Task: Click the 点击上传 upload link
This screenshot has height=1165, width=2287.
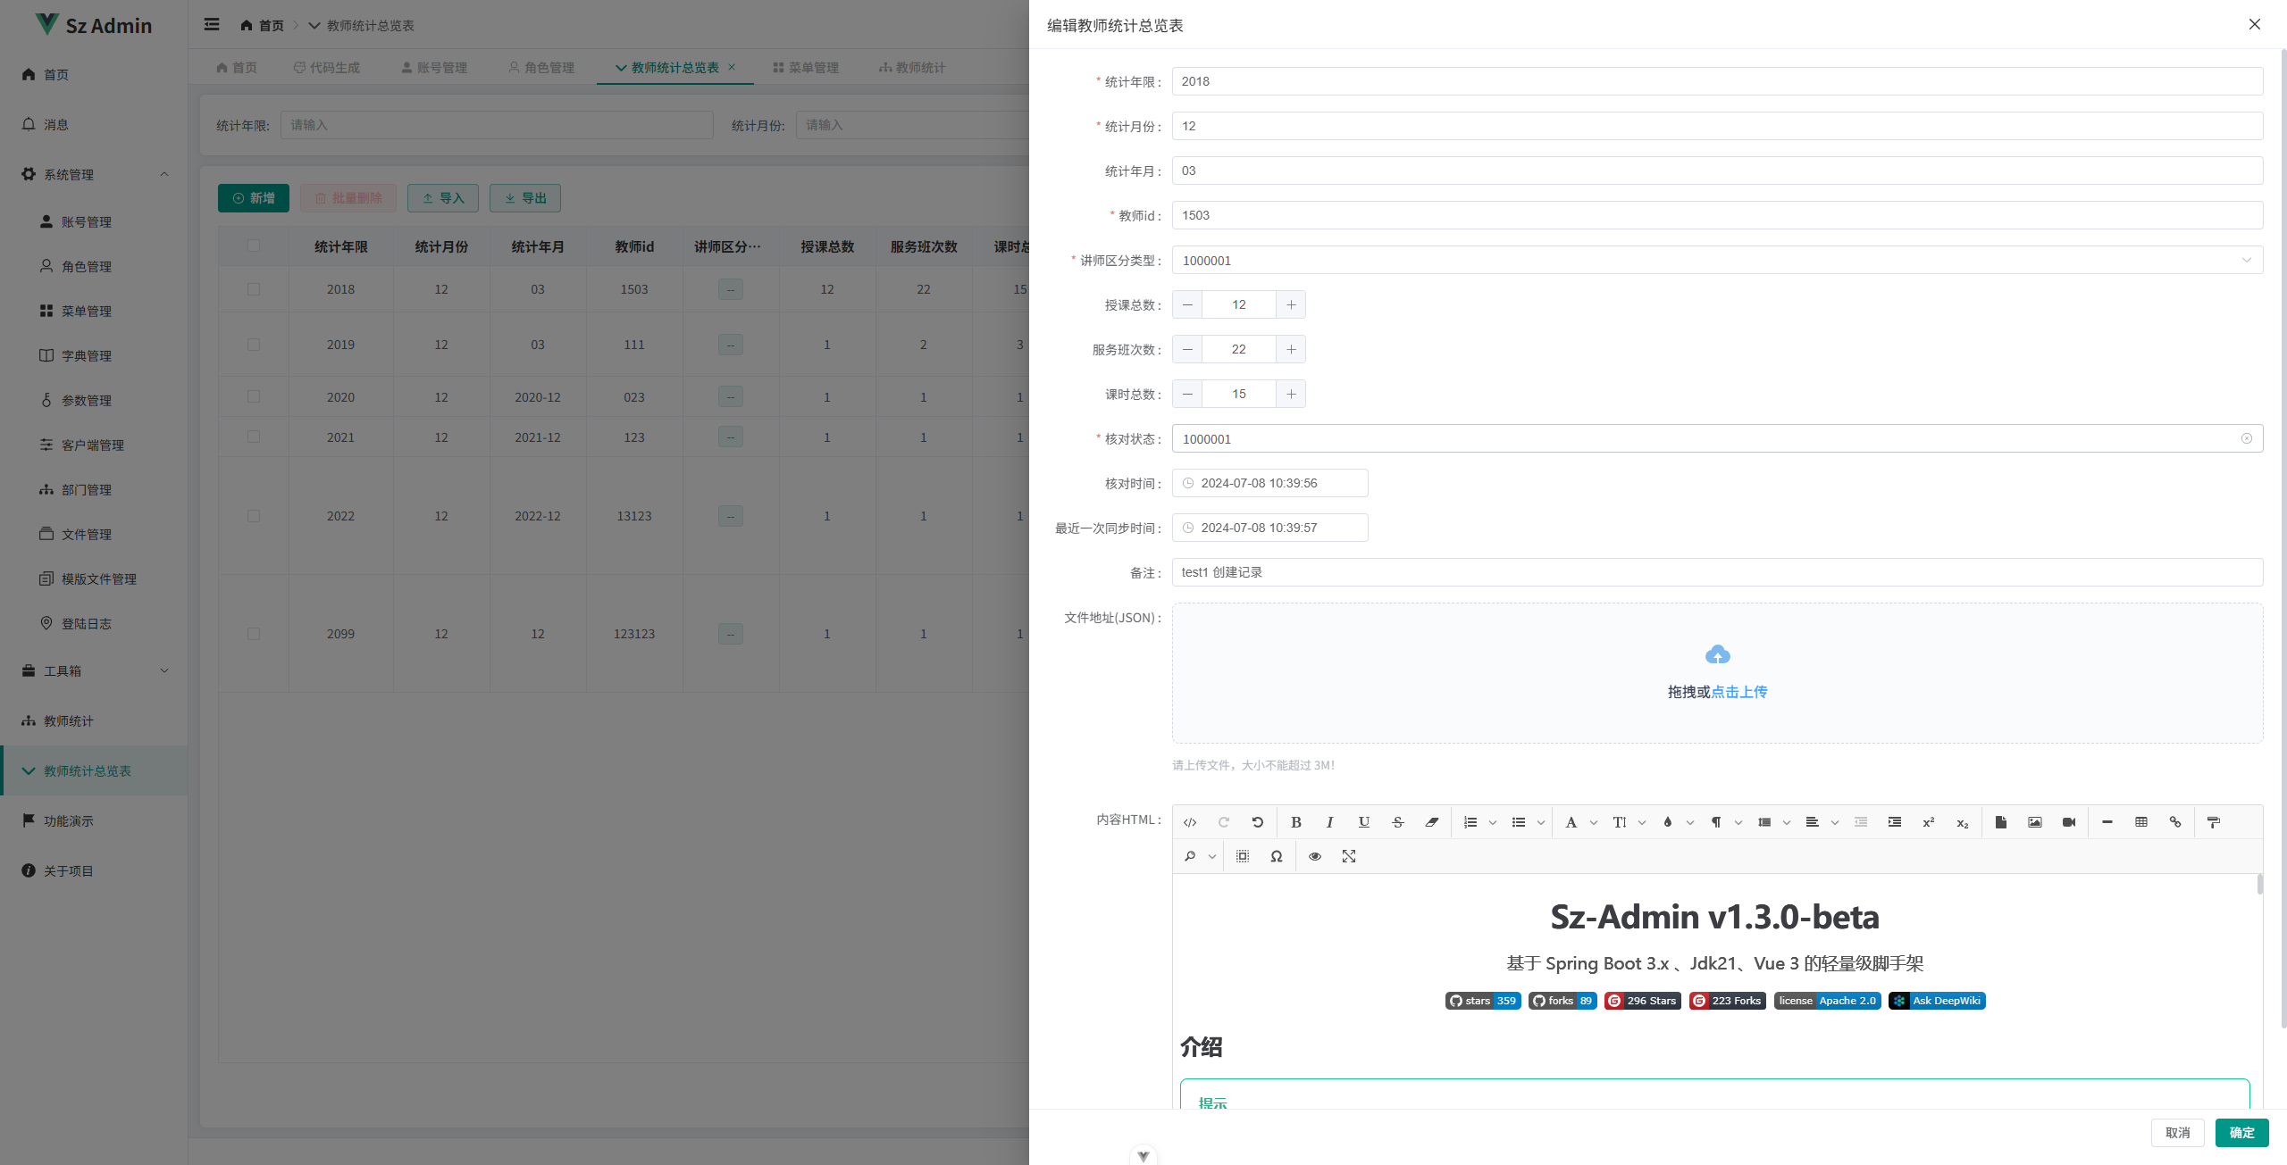Action: pyautogui.click(x=1738, y=692)
